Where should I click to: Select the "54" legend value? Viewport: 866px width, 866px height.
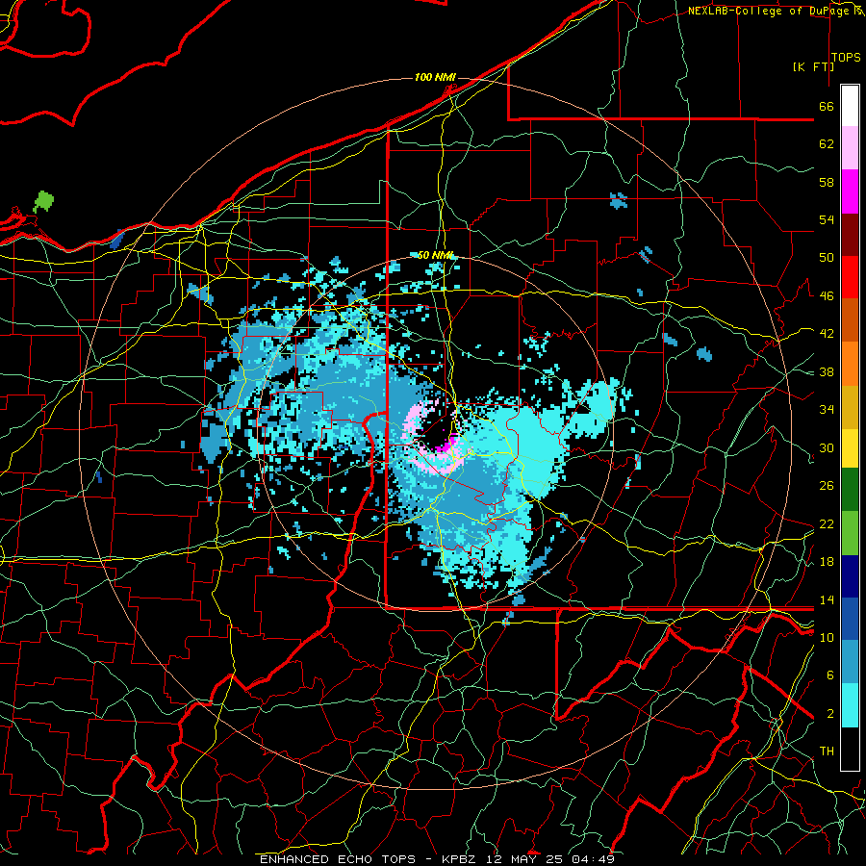[x=827, y=219]
